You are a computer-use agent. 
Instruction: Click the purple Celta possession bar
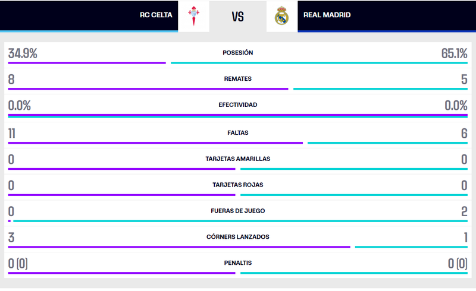click(x=87, y=63)
